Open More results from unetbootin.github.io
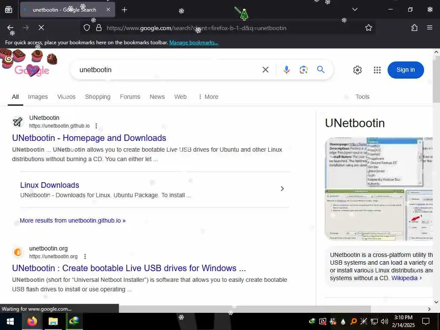 click(73, 220)
